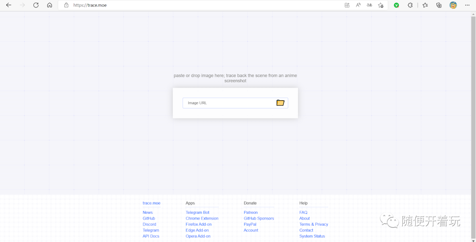
Task: Open the Contact link
Action: click(306, 230)
